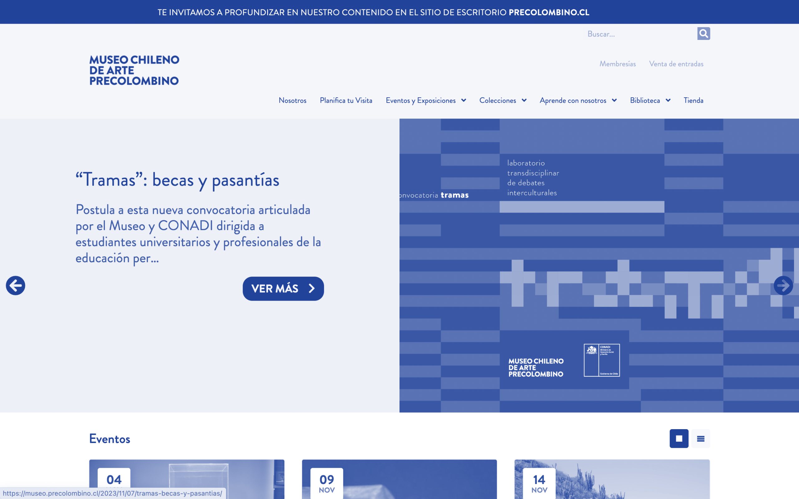The image size is (799, 499).
Task: Expand the Biblioteca dropdown chevron
Action: pyautogui.click(x=668, y=100)
